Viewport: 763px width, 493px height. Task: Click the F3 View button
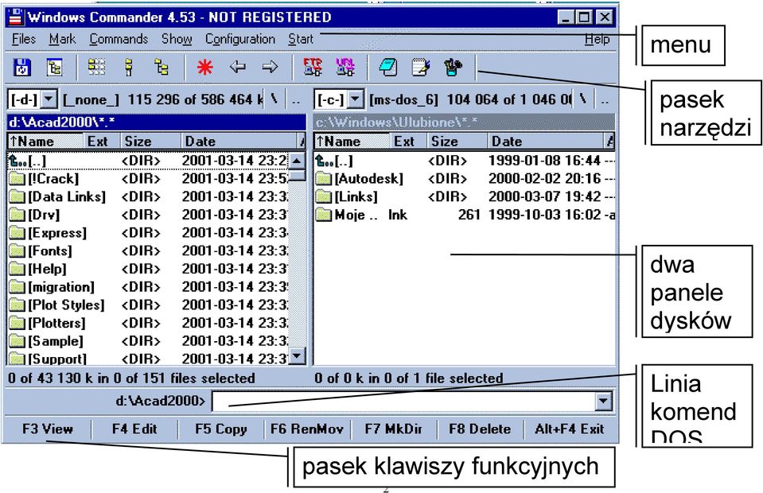[48, 429]
